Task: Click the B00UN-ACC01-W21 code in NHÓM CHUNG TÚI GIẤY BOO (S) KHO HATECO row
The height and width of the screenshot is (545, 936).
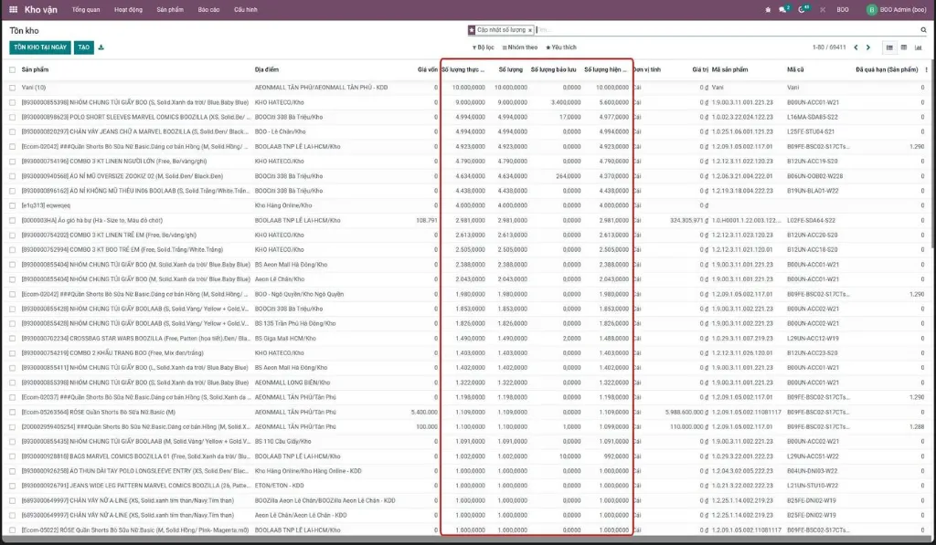Action: 813,102
